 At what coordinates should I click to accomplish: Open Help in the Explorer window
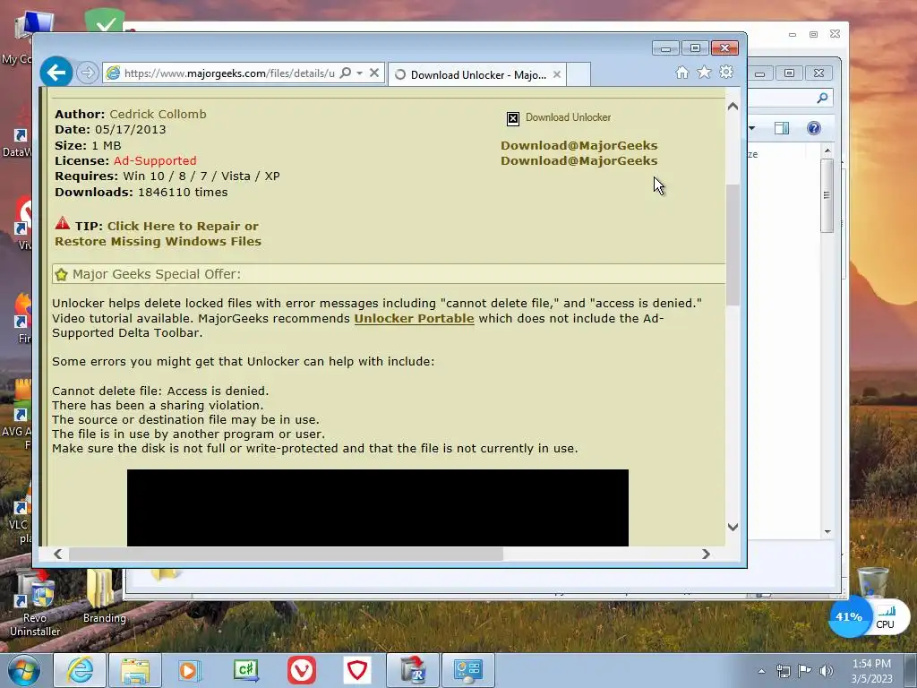coord(813,128)
